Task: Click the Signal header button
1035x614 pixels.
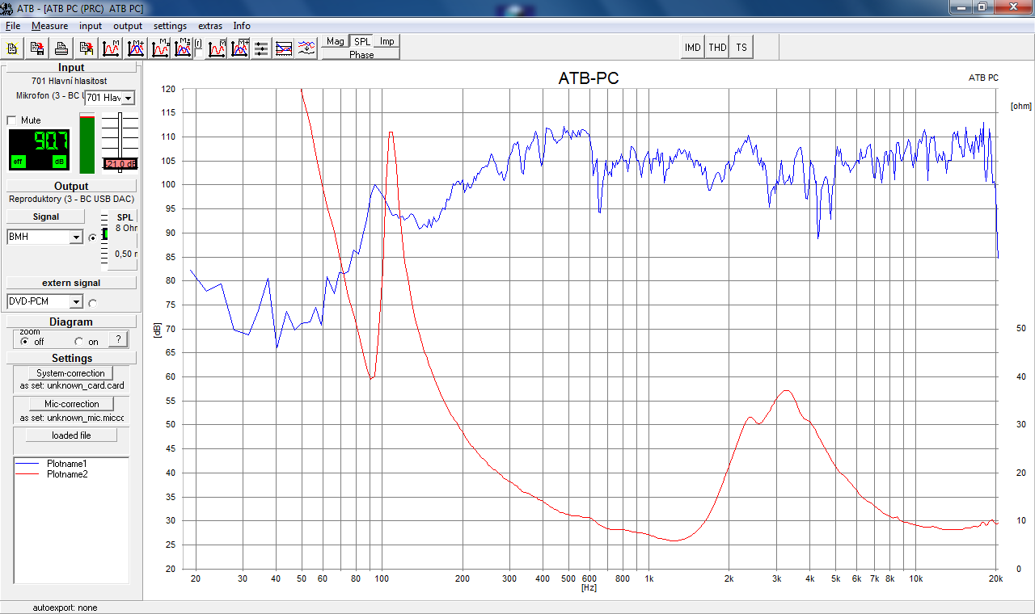Action: 46,217
